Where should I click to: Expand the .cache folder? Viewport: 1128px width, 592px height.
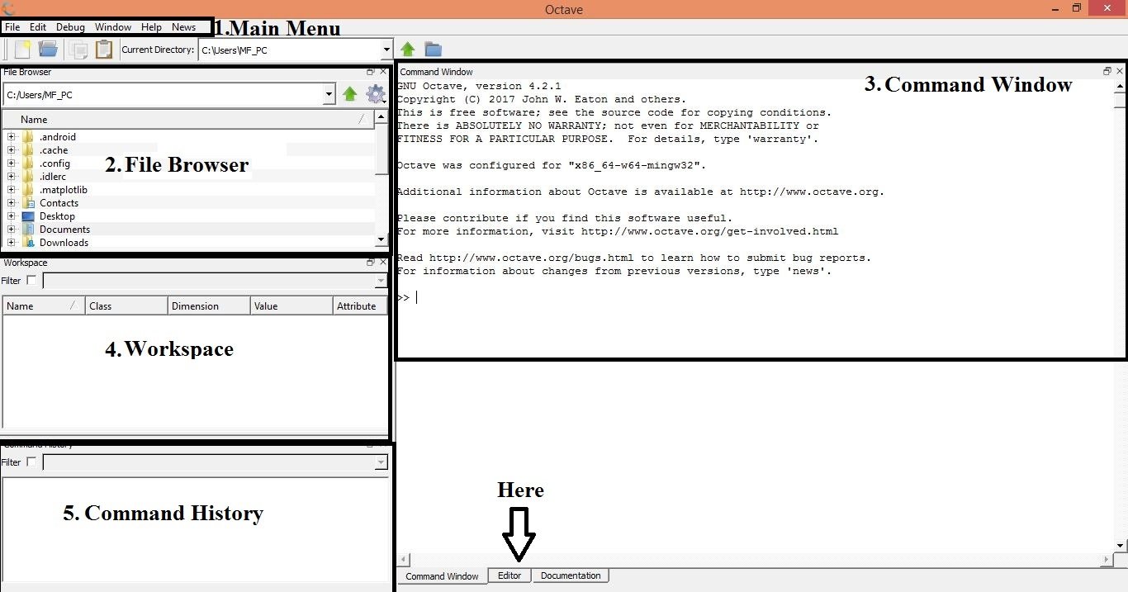click(x=11, y=150)
